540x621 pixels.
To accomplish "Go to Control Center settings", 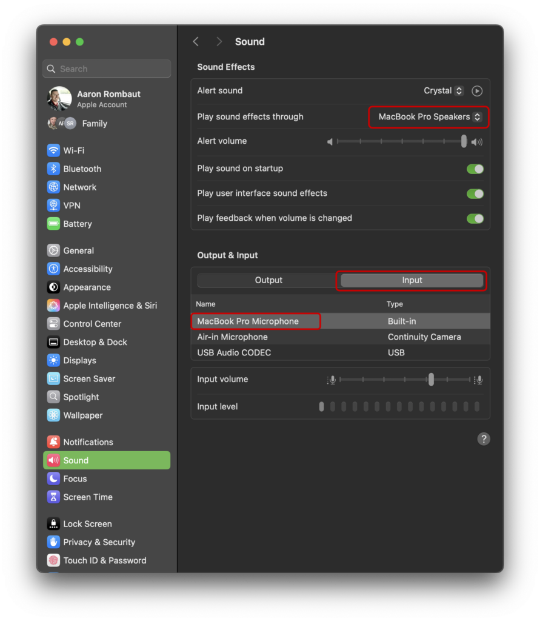I will coord(92,324).
